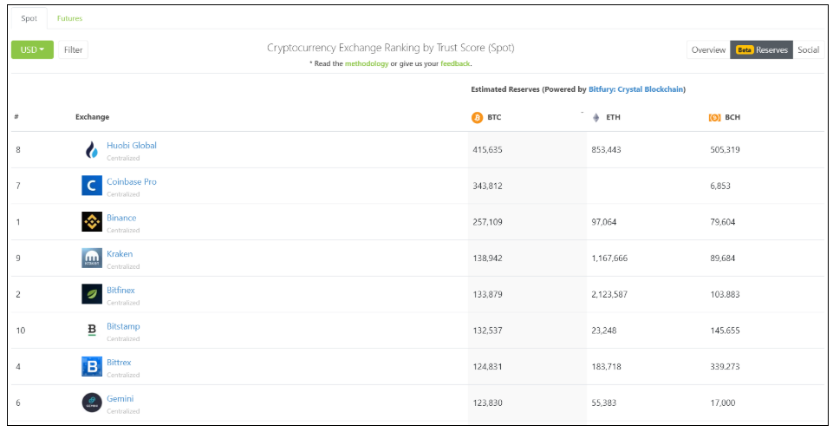Open the Filter button
This screenshot has height=432, width=833.
click(74, 49)
